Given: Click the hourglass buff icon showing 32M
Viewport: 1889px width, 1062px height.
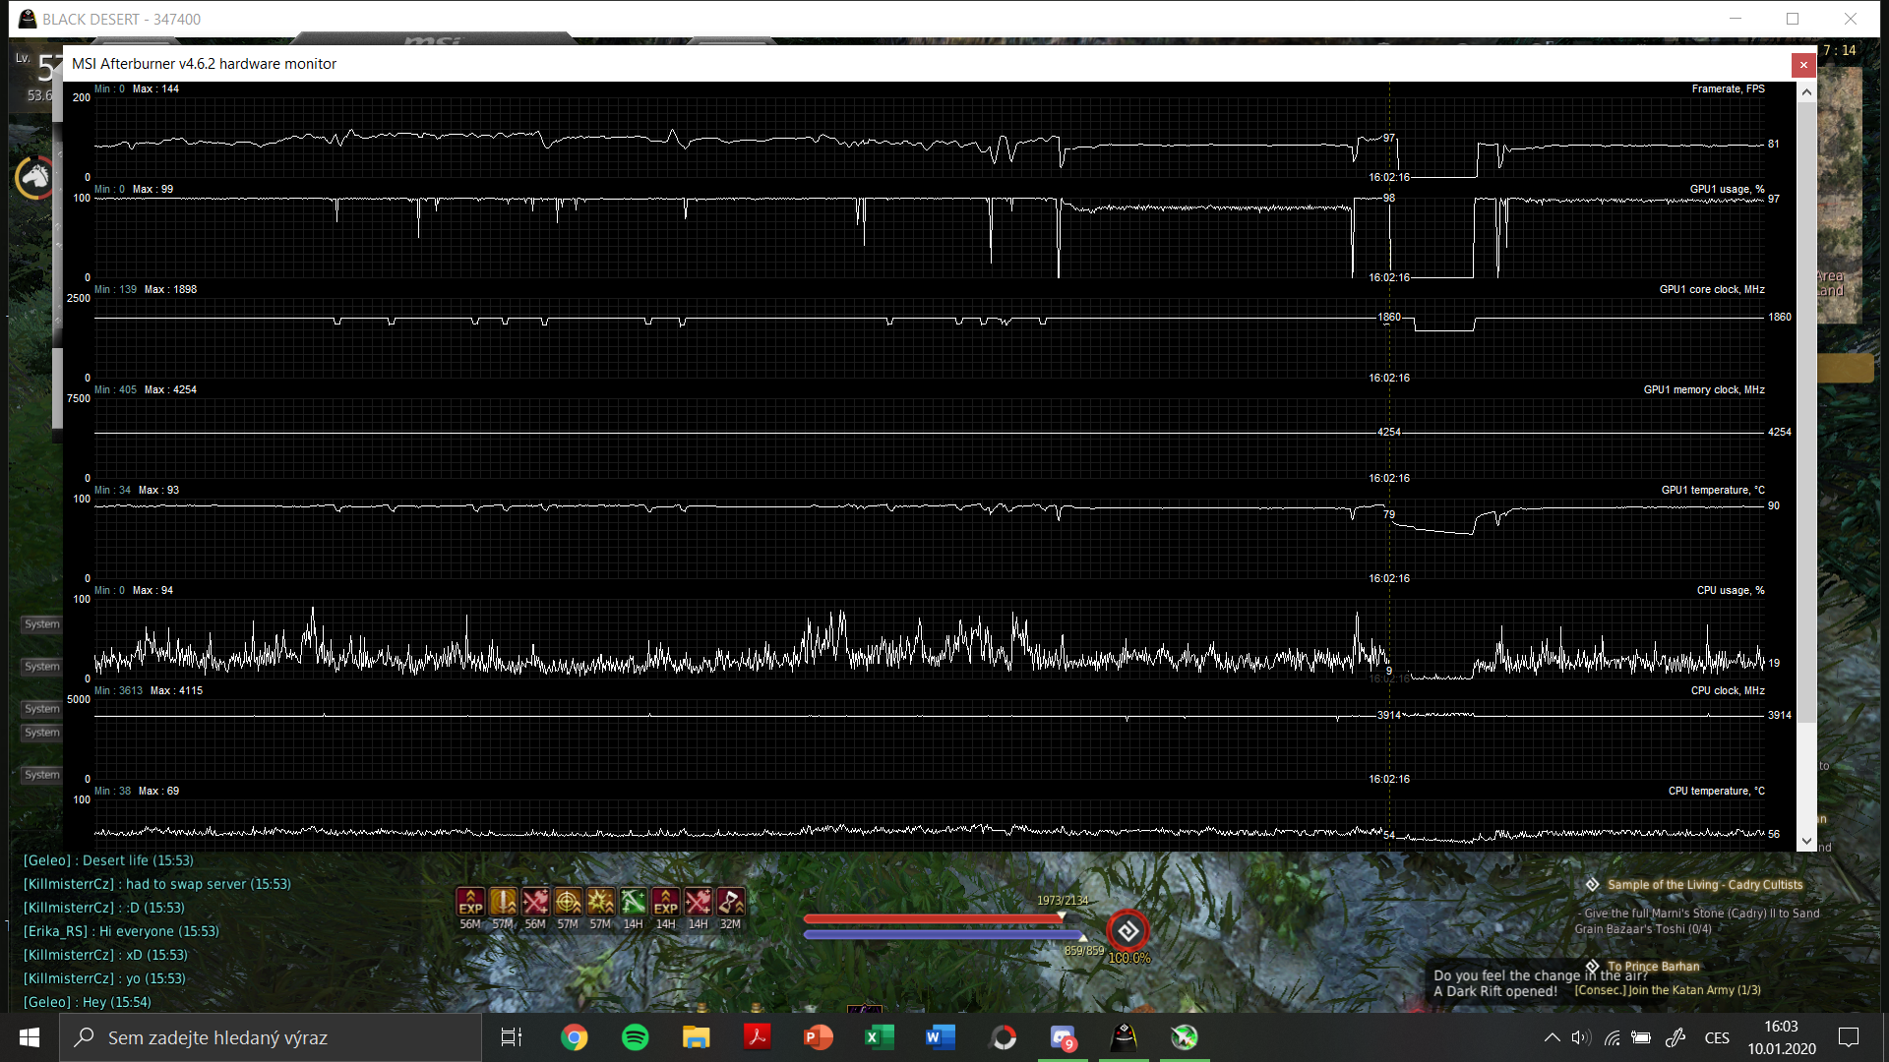Looking at the screenshot, I should (730, 902).
